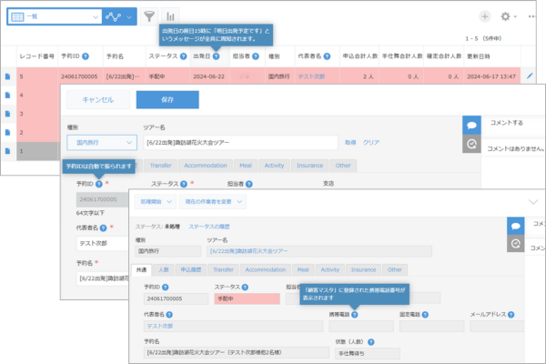Viewport: 546px width, 364px height.
Task: Click the plus add-record button
Action: (485, 16)
